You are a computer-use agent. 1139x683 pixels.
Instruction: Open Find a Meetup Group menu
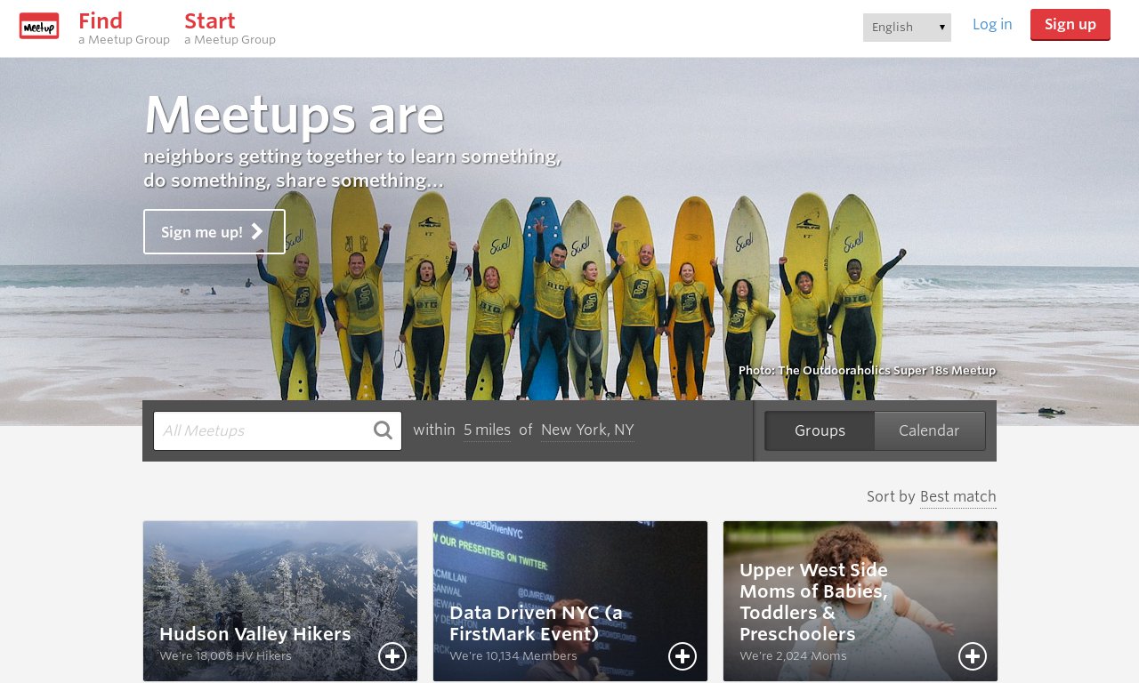124,28
